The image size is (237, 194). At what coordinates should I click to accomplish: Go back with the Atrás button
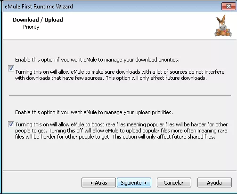pyautogui.click(x=98, y=183)
